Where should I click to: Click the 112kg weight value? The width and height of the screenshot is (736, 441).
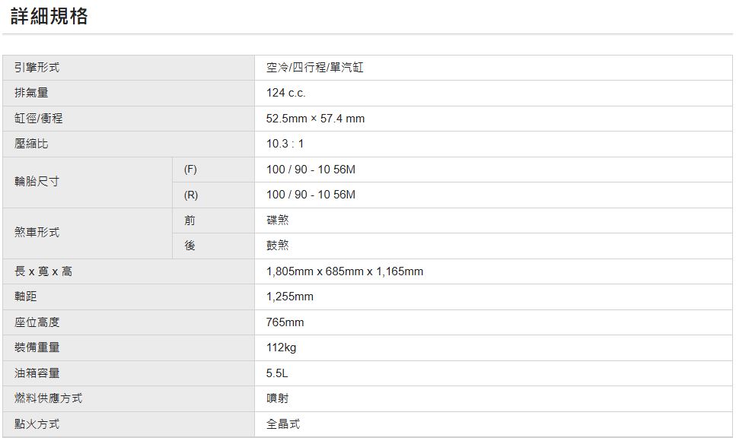[282, 347]
